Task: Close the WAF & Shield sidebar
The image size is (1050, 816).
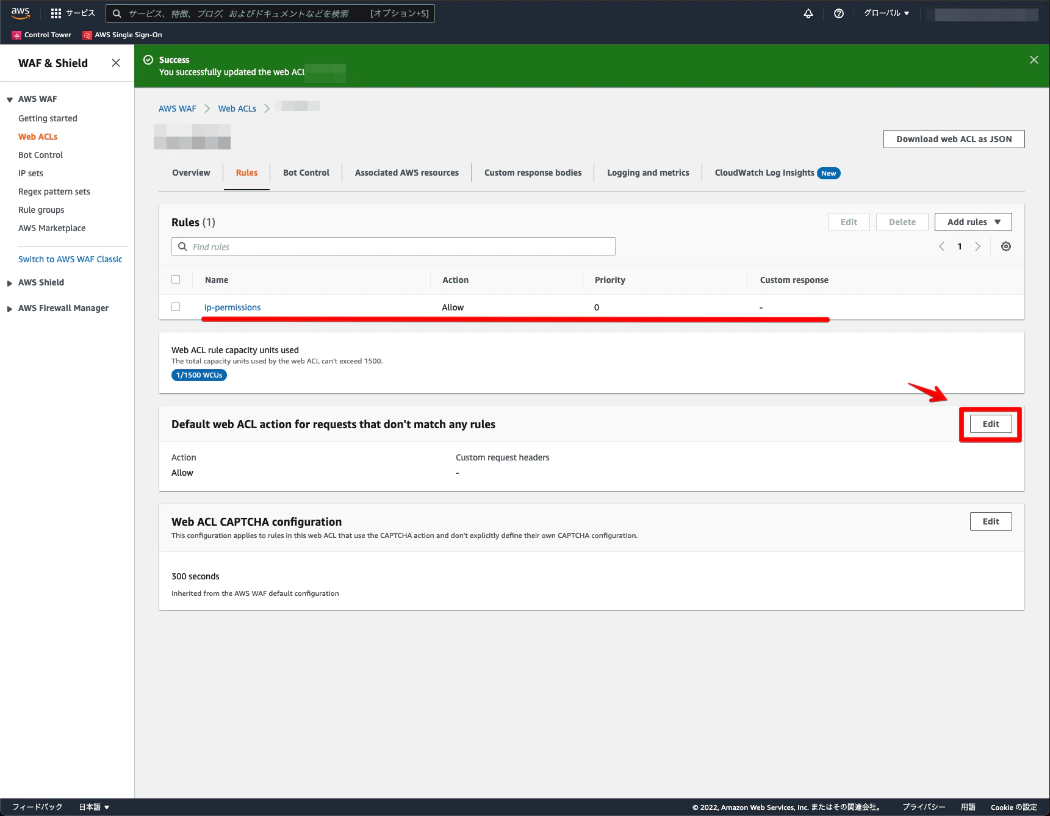Action: click(116, 63)
